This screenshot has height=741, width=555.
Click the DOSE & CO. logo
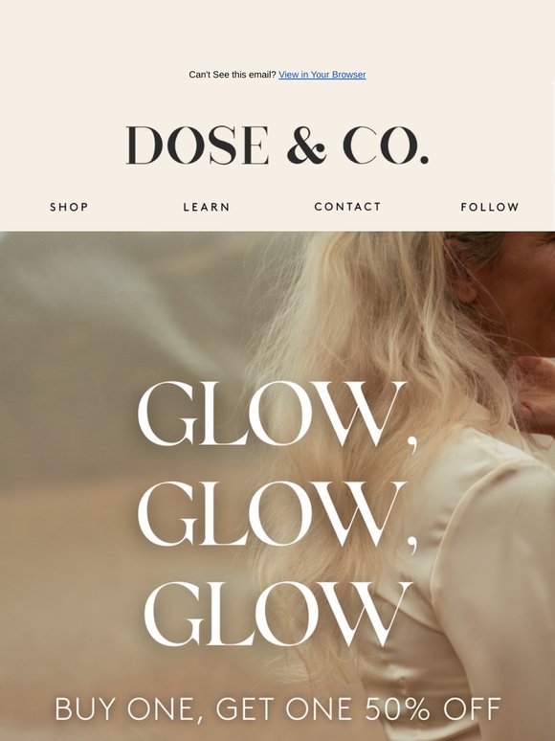click(x=277, y=146)
